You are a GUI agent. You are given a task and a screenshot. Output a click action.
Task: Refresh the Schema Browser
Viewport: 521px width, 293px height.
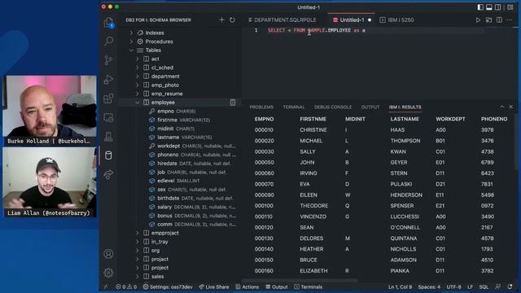point(232,20)
